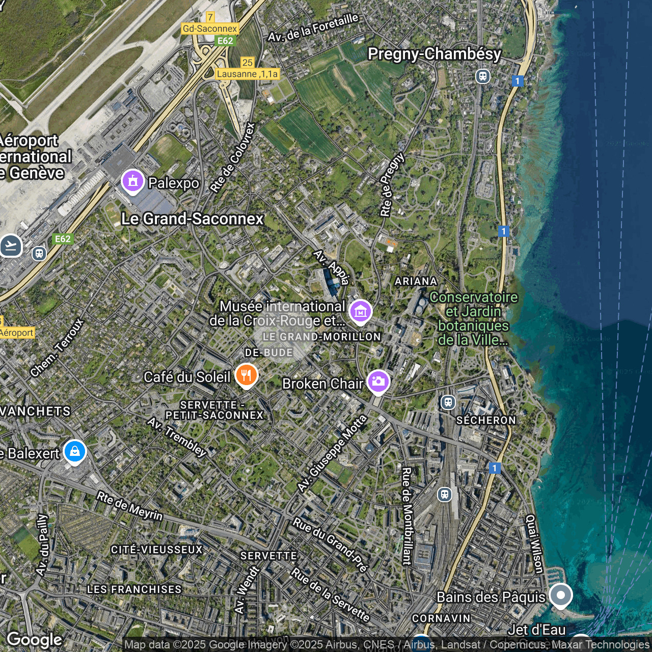Viewport: 652px width, 652px height.
Task: Click the Rte de Pregny label
Action: tap(392, 184)
